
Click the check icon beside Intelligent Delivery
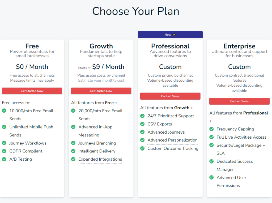pyautogui.click(x=73, y=151)
